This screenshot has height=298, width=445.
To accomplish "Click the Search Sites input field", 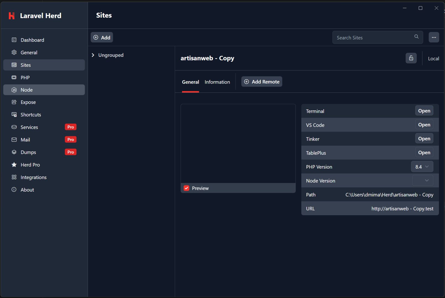I will 378,38.
